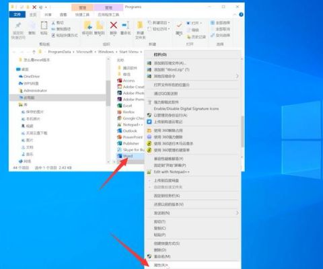The width and height of the screenshot is (323, 269).
Task: Select the Adobe Premiere shortcut
Action: coord(131,100)
